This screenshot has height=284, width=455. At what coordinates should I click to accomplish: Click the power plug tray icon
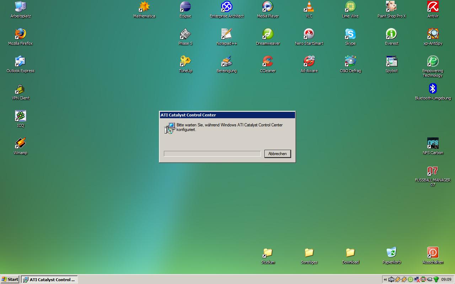[x=430, y=279]
